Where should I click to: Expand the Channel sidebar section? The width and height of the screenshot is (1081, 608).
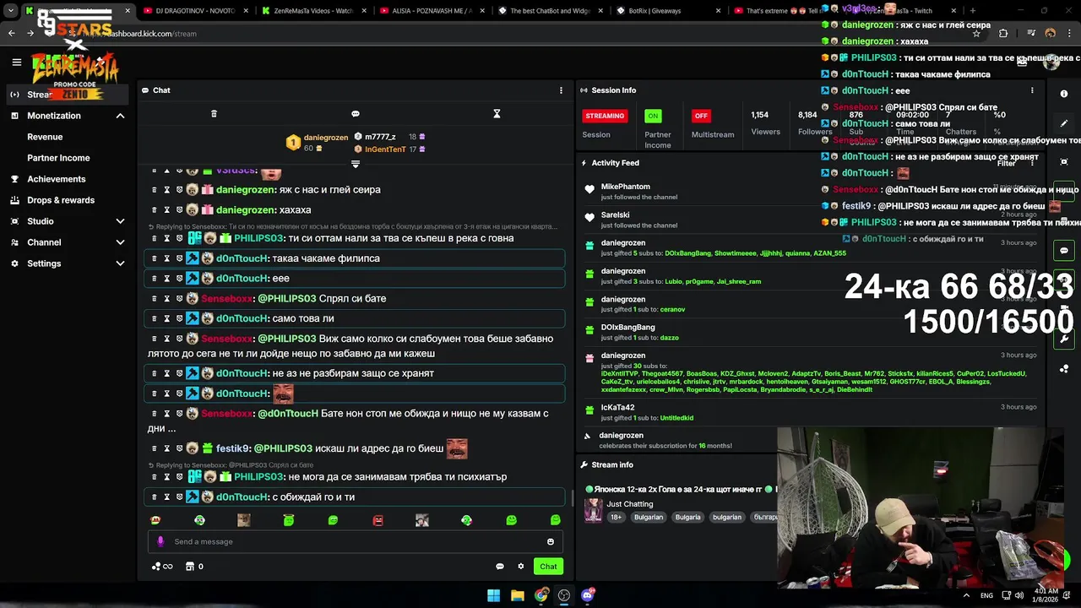click(120, 242)
